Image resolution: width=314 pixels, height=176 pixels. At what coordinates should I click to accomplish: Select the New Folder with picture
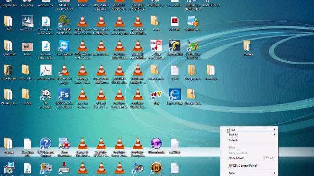click(x=8, y=70)
